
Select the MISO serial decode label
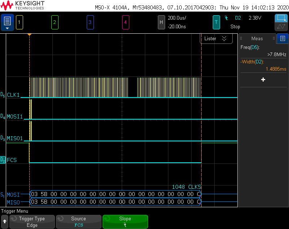click(13, 203)
